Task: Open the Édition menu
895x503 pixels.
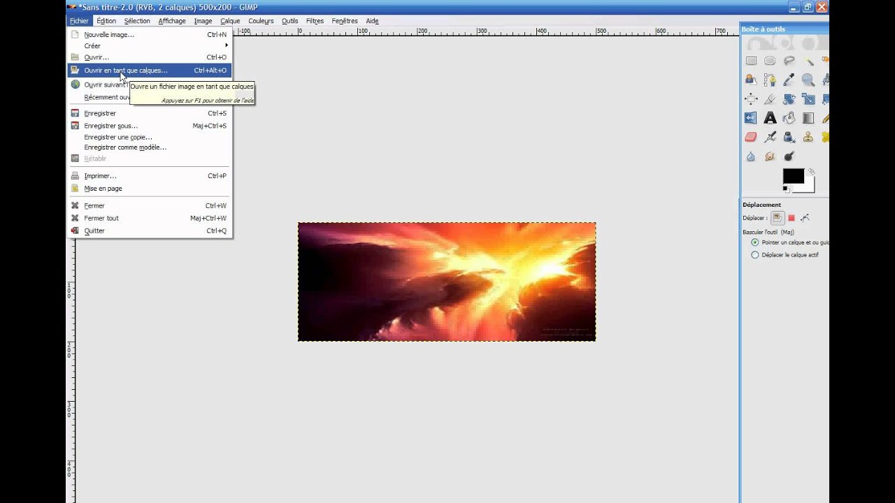Action: 106,21
